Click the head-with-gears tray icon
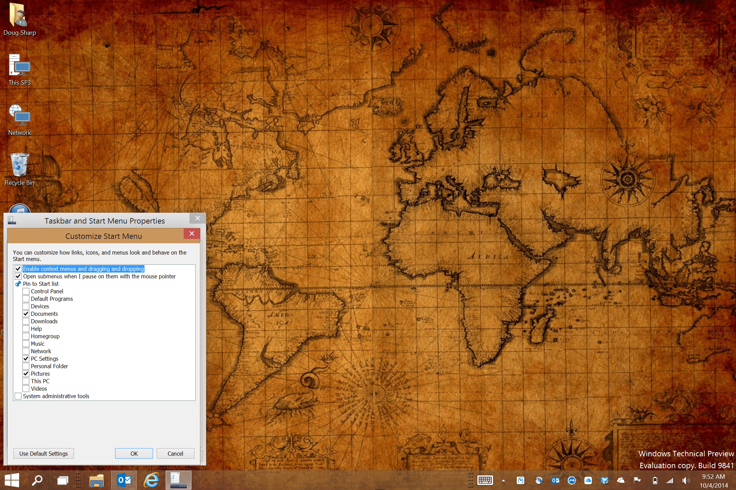 tap(520, 480)
